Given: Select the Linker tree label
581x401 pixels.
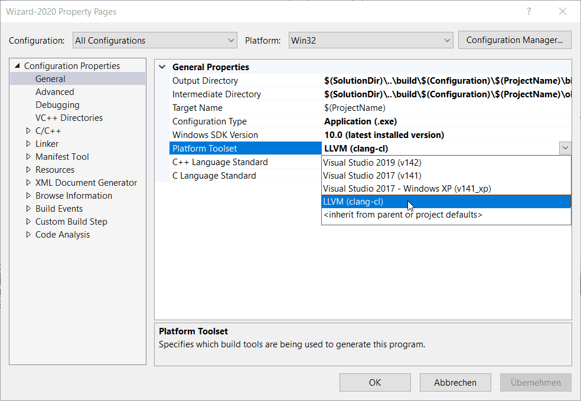Looking at the screenshot, I should click(x=47, y=143).
